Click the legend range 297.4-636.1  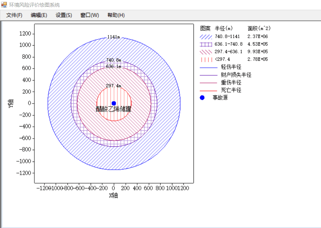click(229, 52)
